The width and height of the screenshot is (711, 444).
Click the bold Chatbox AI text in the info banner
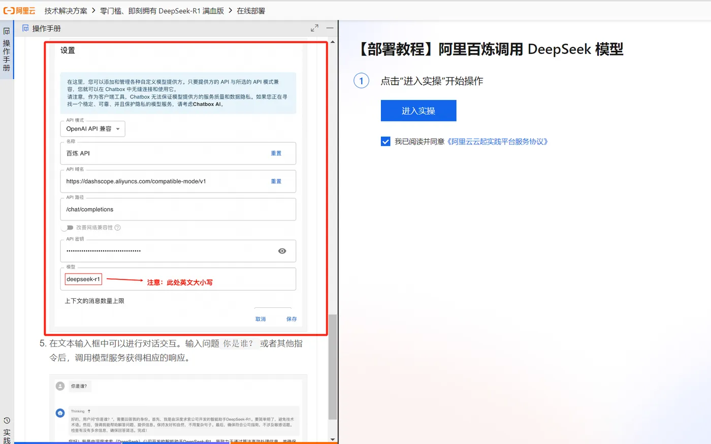207,104
